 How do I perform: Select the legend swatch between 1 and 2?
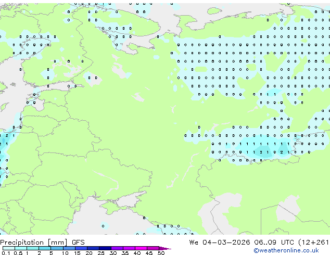tap(33, 248)
